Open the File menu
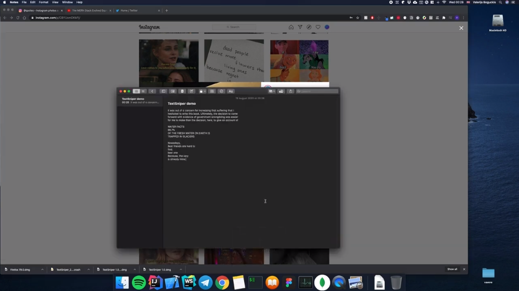 [x=24, y=2]
